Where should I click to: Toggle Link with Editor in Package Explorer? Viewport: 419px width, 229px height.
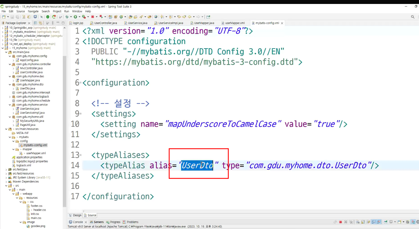click(x=40, y=23)
